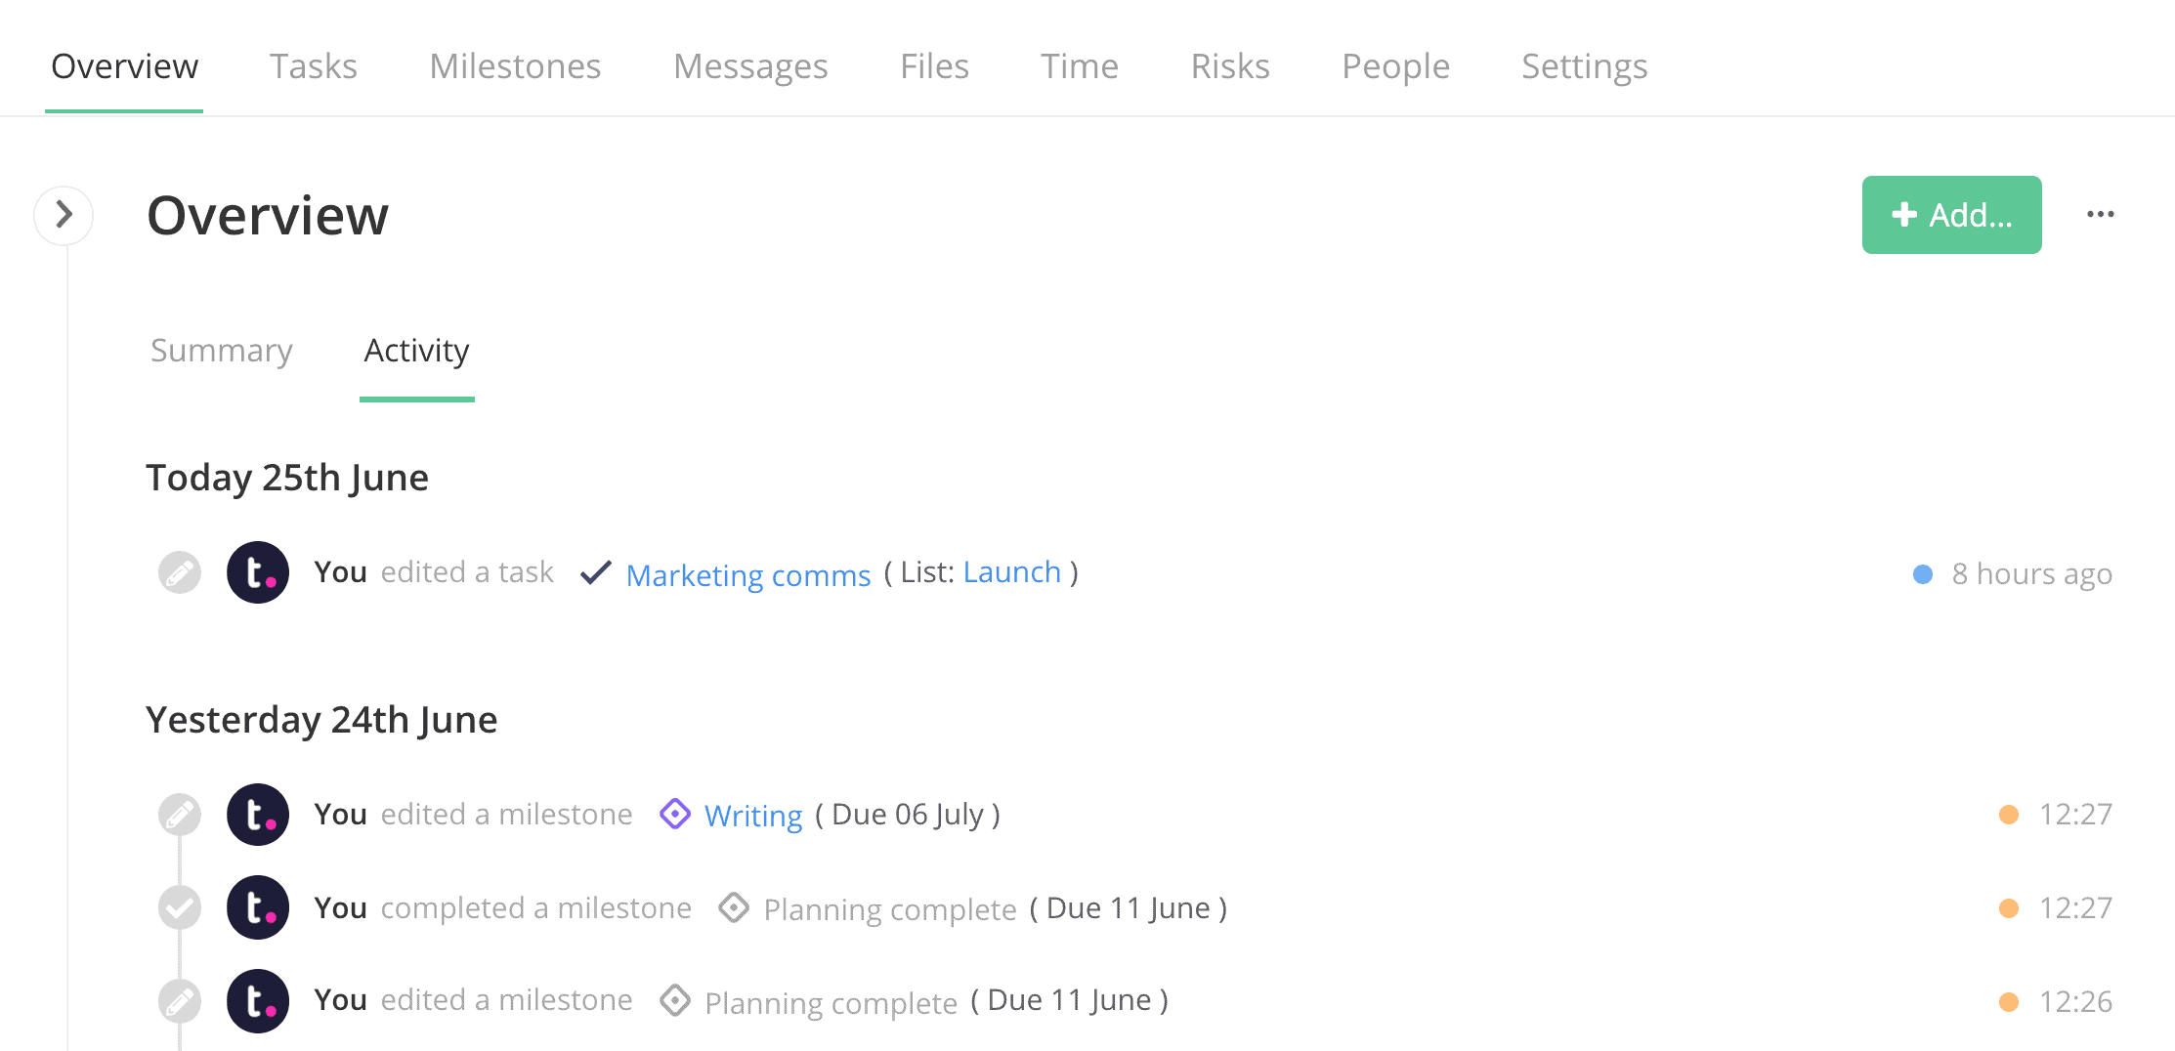This screenshot has width=2175, height=1051.
Task: Click You in the Marketing comms row
Action: point(340,572)
